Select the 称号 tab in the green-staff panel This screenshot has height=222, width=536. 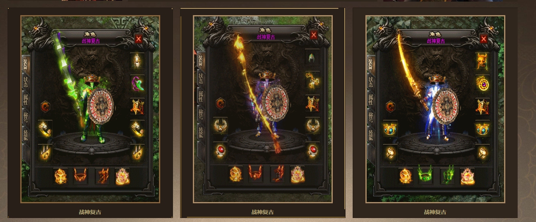(26, 116)
